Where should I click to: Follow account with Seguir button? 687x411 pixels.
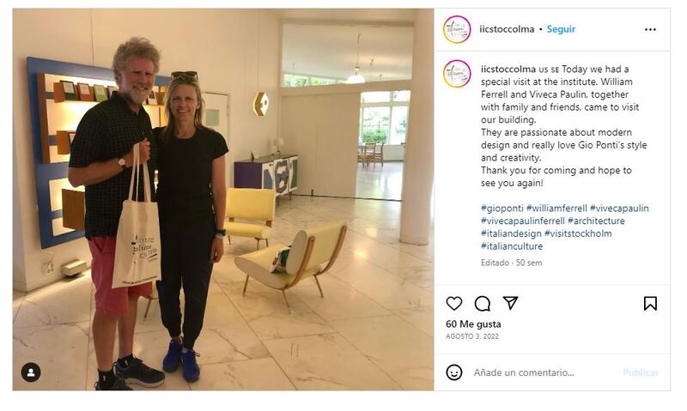point(561,29)
